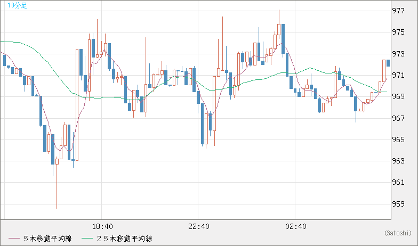
Task: Click the 973 price axis label
Action: point(398,54)
